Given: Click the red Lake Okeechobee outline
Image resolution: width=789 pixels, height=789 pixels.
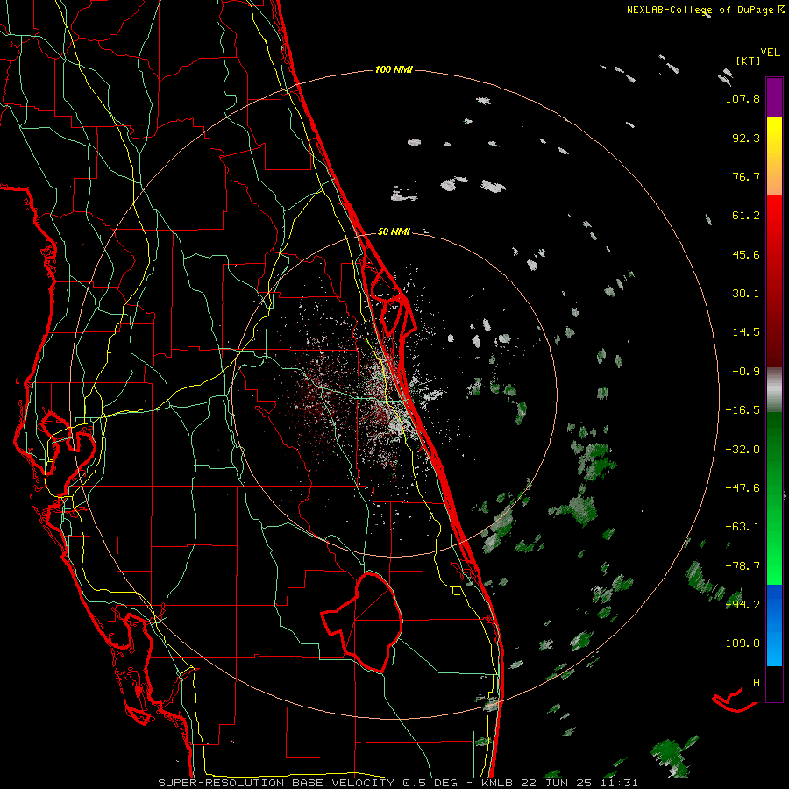Looking at the screenshot, I should (362, 622).
